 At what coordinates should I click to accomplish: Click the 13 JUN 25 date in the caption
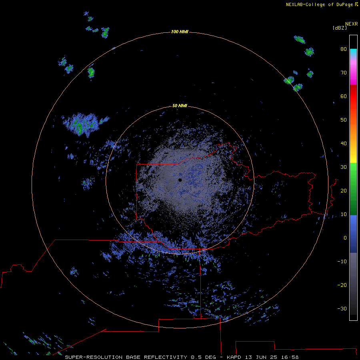[x=261, y=357]
